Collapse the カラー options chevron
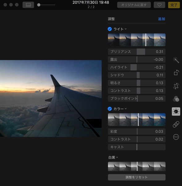 pyautogui.click(x=125, y=109)
